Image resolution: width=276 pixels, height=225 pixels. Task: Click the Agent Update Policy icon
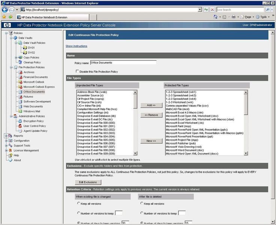coord(20,131)
